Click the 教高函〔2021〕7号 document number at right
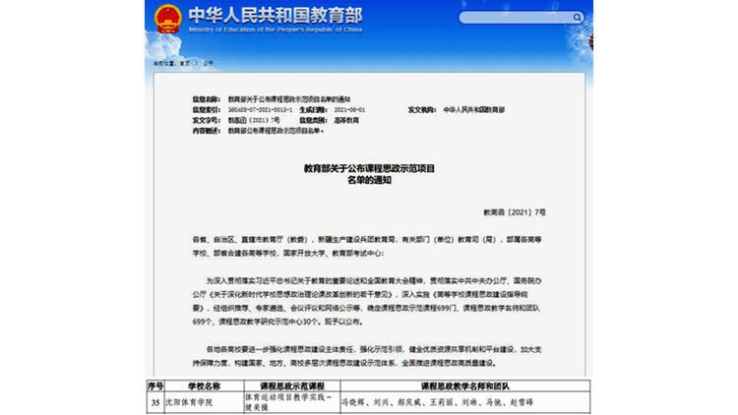Screen dimensions: 738x415 coord(515,212)
